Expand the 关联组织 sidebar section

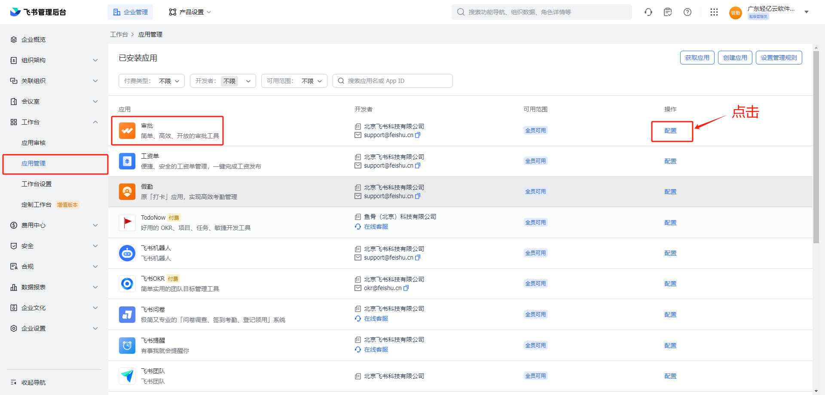95,81
